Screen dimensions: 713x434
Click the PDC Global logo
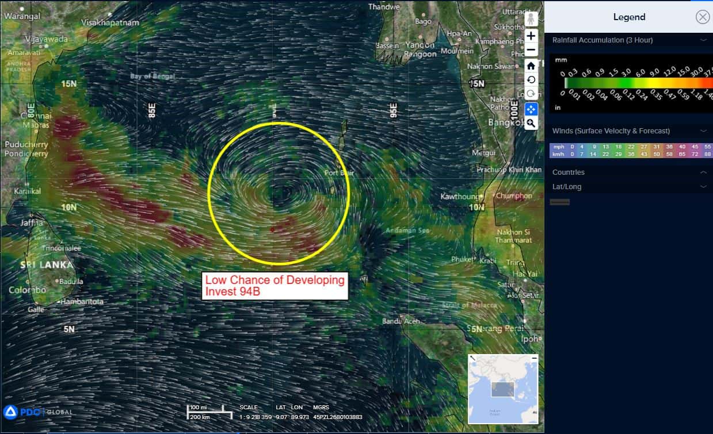37,412
